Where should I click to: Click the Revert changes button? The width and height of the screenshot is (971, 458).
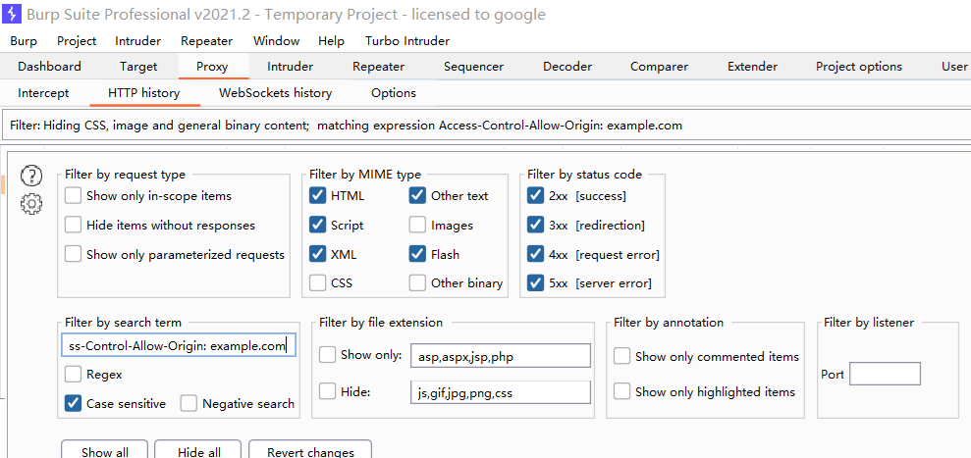(x=310, y=450)
